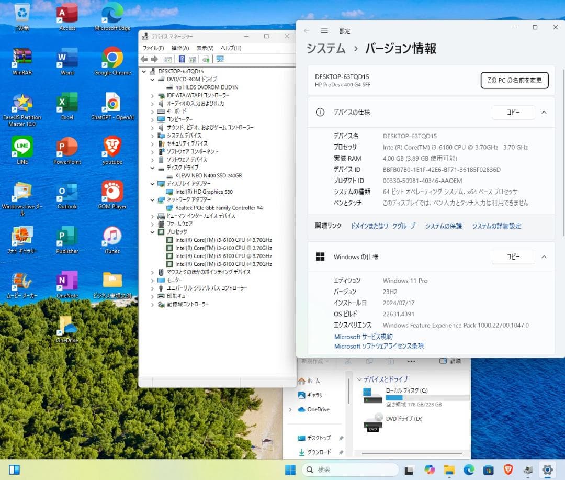Click the back arrow in Device Manager

pyautogui.click(x=144, y=59)
